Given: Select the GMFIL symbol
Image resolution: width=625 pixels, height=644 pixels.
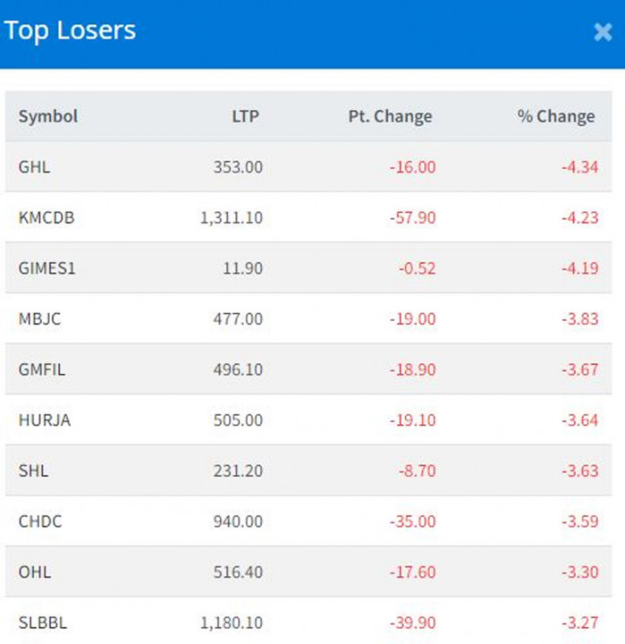Looking at the screenshot, I should coord(41,369).
